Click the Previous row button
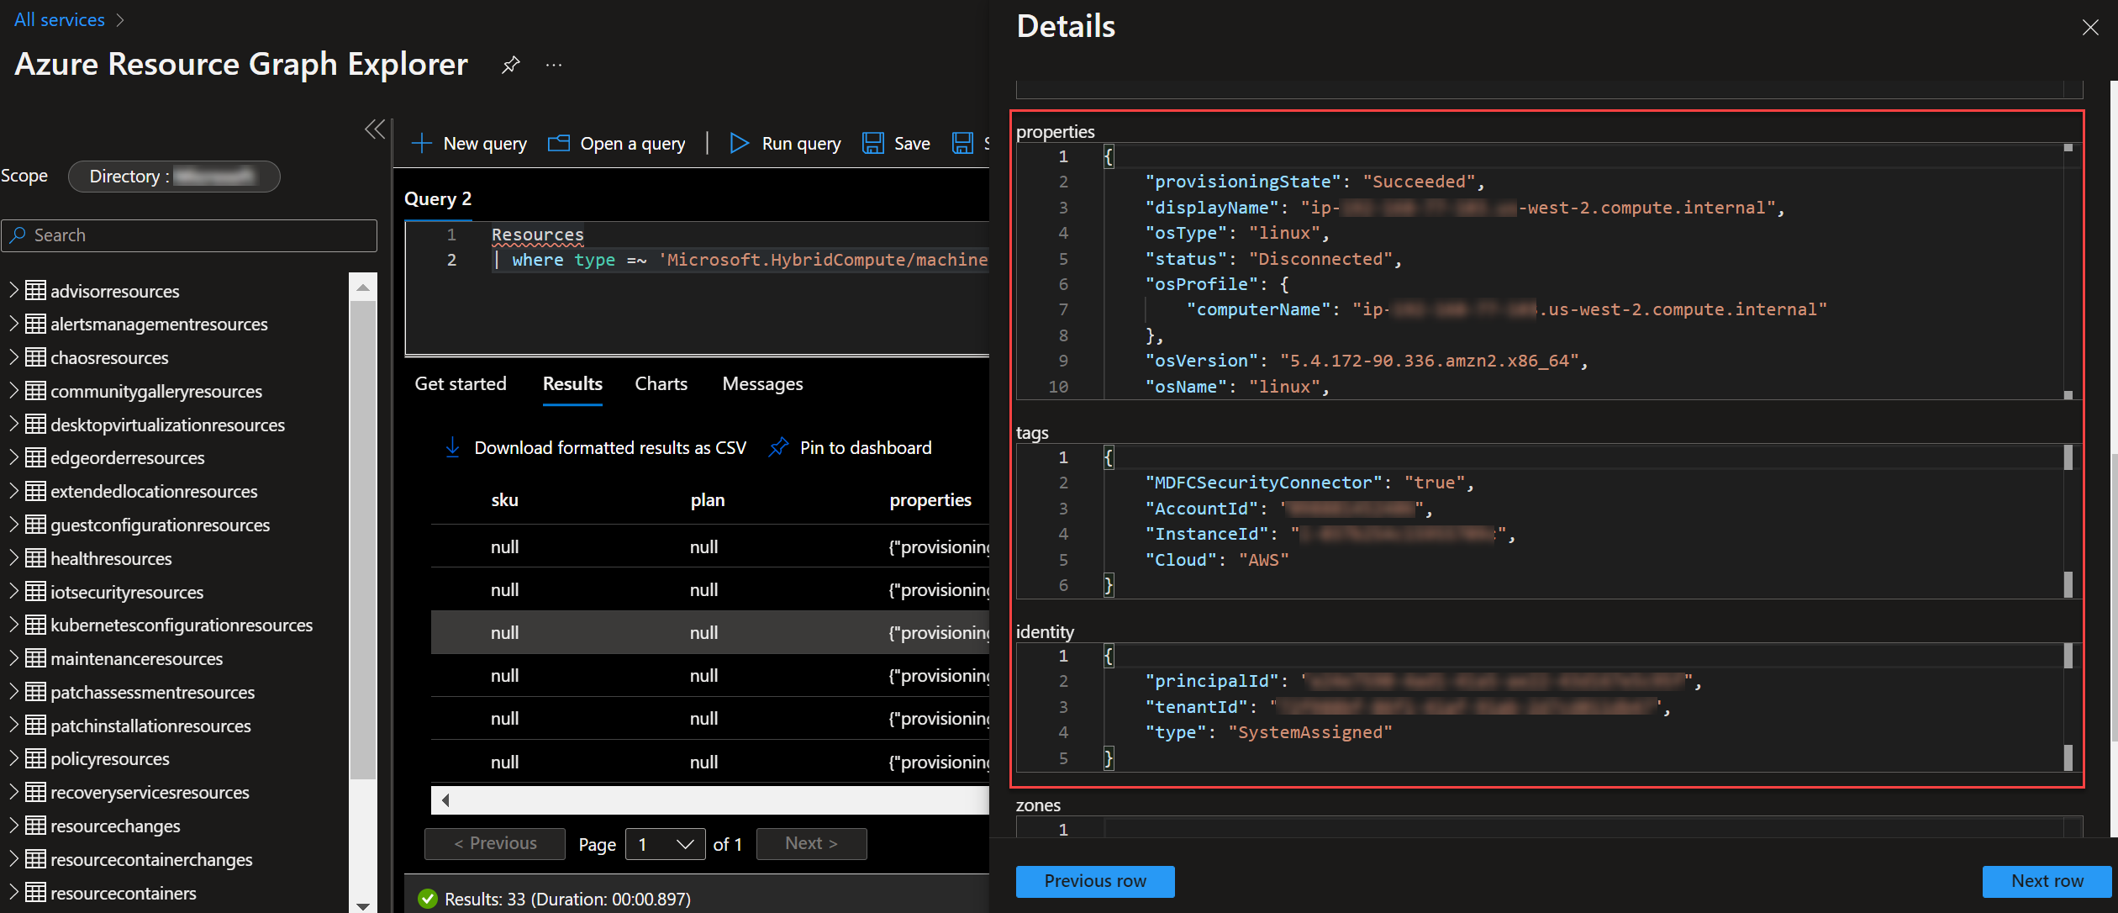 [1094, 881]
